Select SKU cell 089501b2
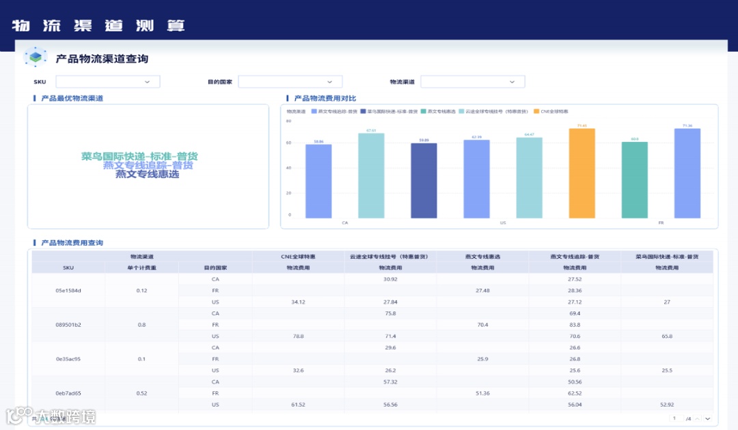738x430 pixels. [68, 325]
